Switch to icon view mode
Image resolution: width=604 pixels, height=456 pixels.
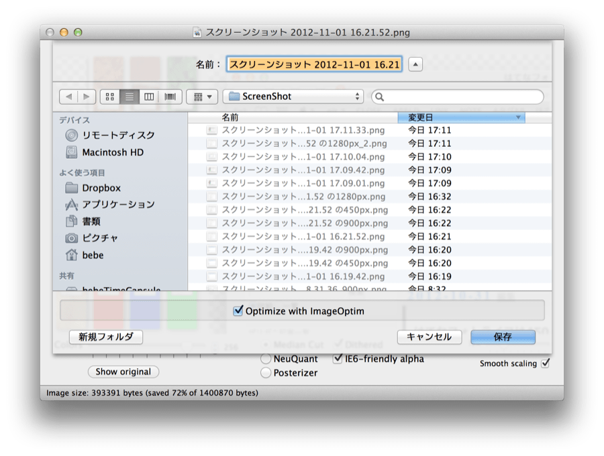click(x=110, y=97)
